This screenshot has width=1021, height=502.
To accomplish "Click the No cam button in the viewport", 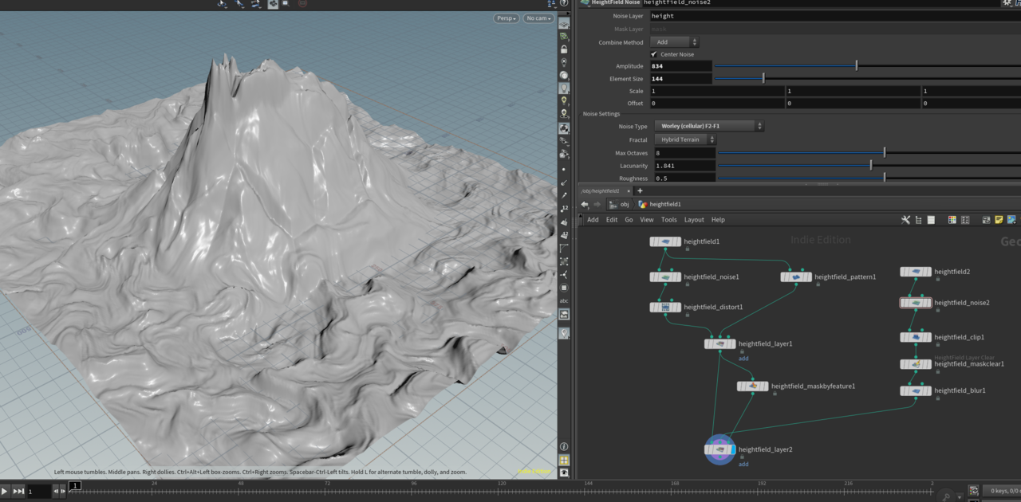I will pos(537,18).
